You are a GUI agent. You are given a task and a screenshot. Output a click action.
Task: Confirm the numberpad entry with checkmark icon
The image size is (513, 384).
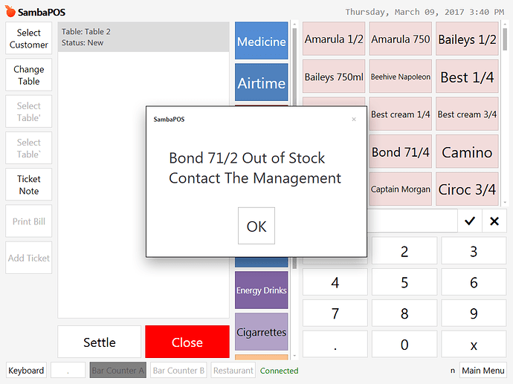coord(469,221)
